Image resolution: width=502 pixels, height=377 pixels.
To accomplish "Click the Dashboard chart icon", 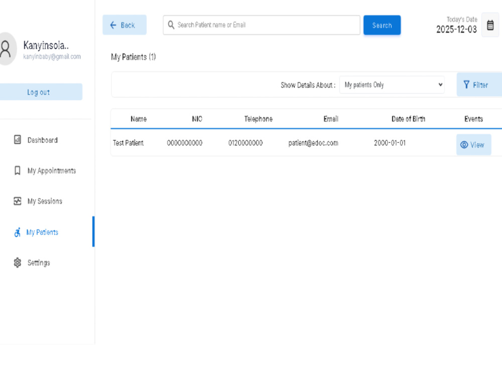I will click(17, 140).
